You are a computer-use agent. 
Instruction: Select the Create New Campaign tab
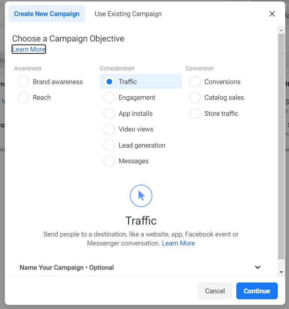pyautogui.click(x=46, y=13)
